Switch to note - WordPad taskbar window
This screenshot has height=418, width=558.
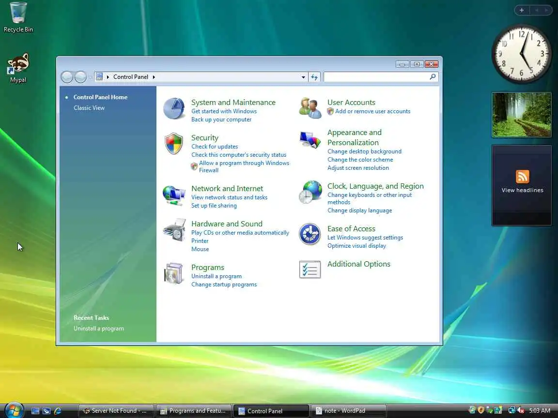(x=349, y=411)
